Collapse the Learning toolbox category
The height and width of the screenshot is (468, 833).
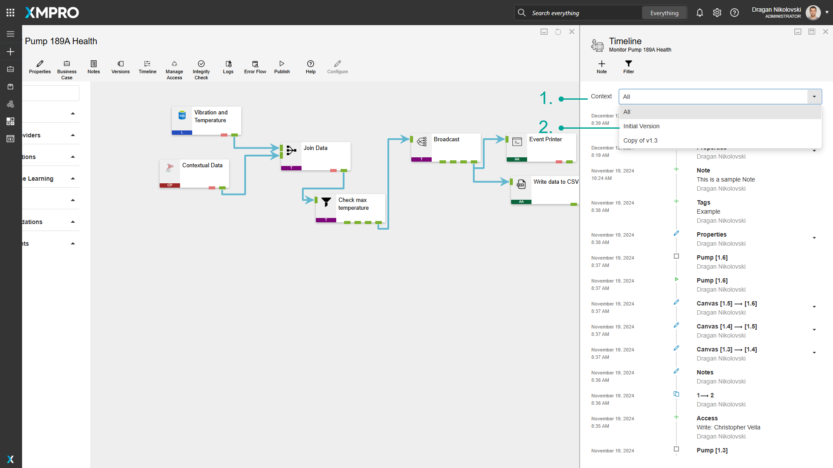coord(73,179)
